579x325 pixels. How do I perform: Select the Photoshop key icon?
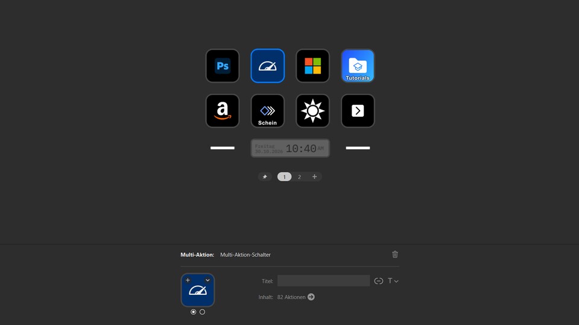click(x=223, y=66)
